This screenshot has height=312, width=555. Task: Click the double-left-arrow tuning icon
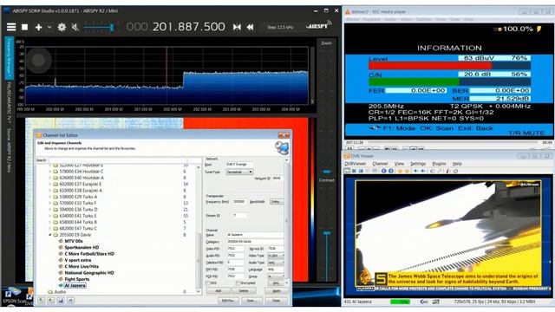(x=250, y=27)
